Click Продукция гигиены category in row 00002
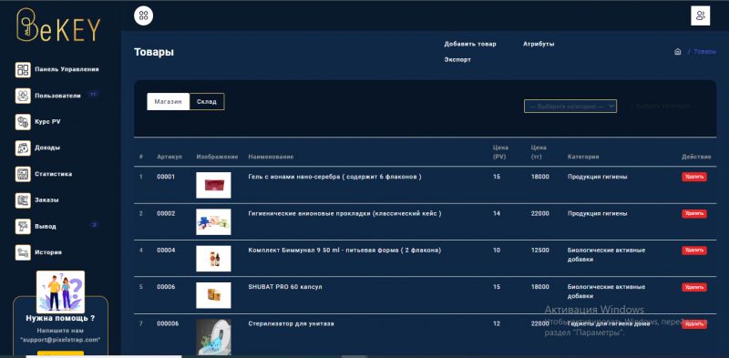The height and width of the screenshot is (358, 729). point(598,213)
